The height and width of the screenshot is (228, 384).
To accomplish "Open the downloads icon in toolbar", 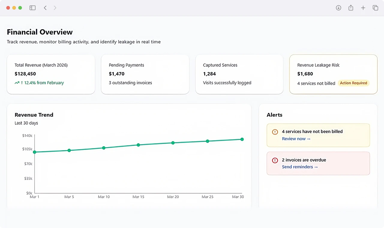I will (x=338, y=8).
